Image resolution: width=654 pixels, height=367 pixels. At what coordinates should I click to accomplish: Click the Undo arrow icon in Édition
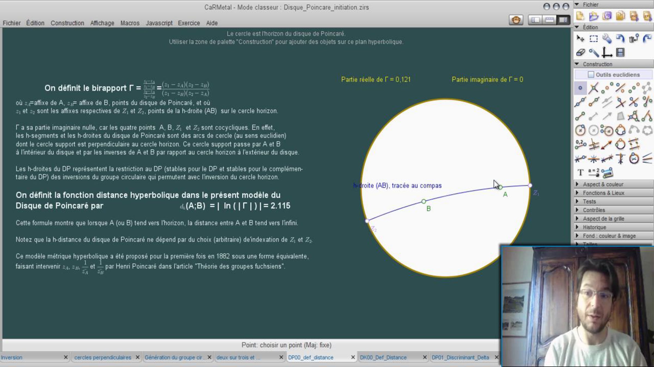[620, 39]
